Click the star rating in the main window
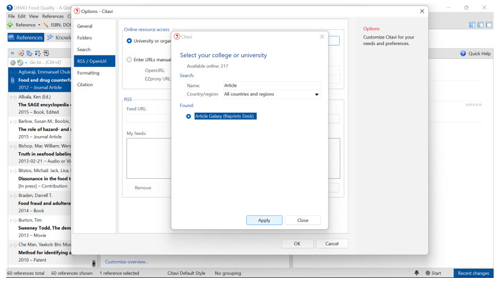502x284 pixels. point(473,105)
